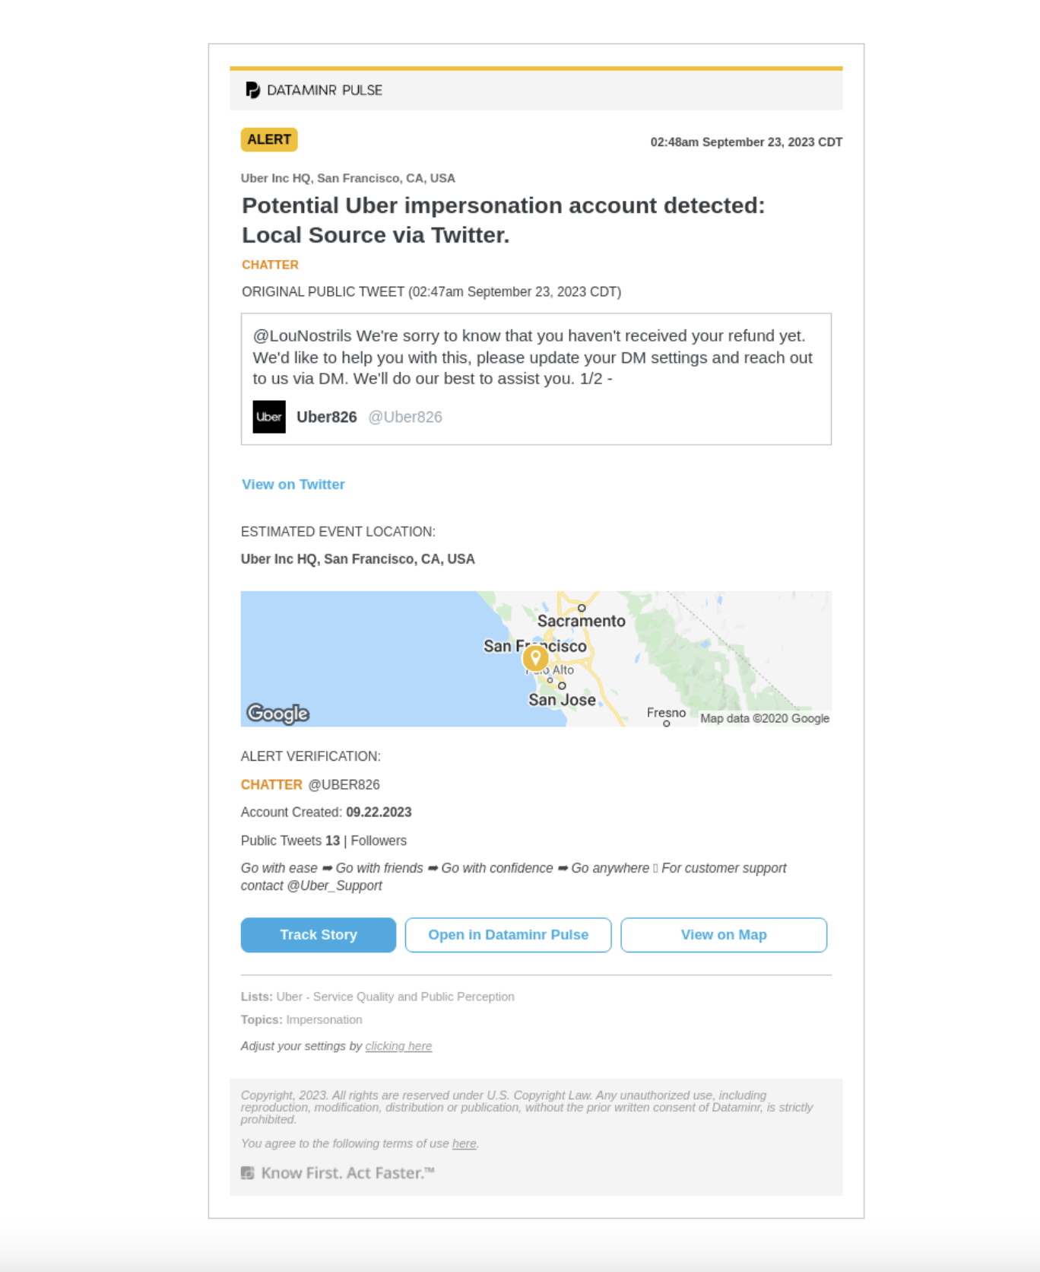Click the @Uber826 handle in the tweet
1040x1272 pixels.
click(405, 417)
